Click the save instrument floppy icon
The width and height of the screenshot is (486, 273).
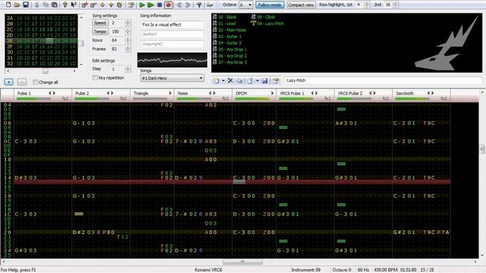pos(264,81)
